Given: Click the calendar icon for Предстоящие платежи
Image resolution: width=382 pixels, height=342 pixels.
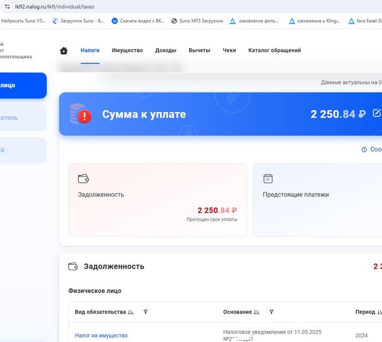Looking at the screenshot, I should [x=268, y=179].
